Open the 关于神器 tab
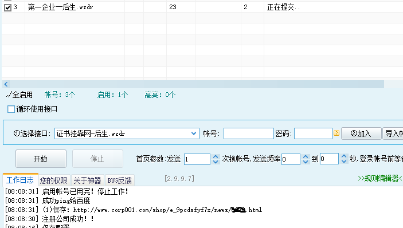The height and width of the screenshot is (228, 403). [87, 180]
